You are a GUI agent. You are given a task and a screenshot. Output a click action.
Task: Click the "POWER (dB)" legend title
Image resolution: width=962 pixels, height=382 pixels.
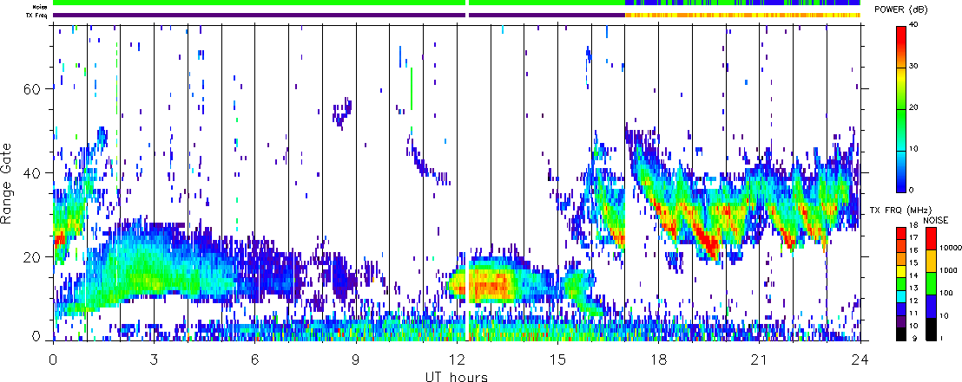point(901,10)
